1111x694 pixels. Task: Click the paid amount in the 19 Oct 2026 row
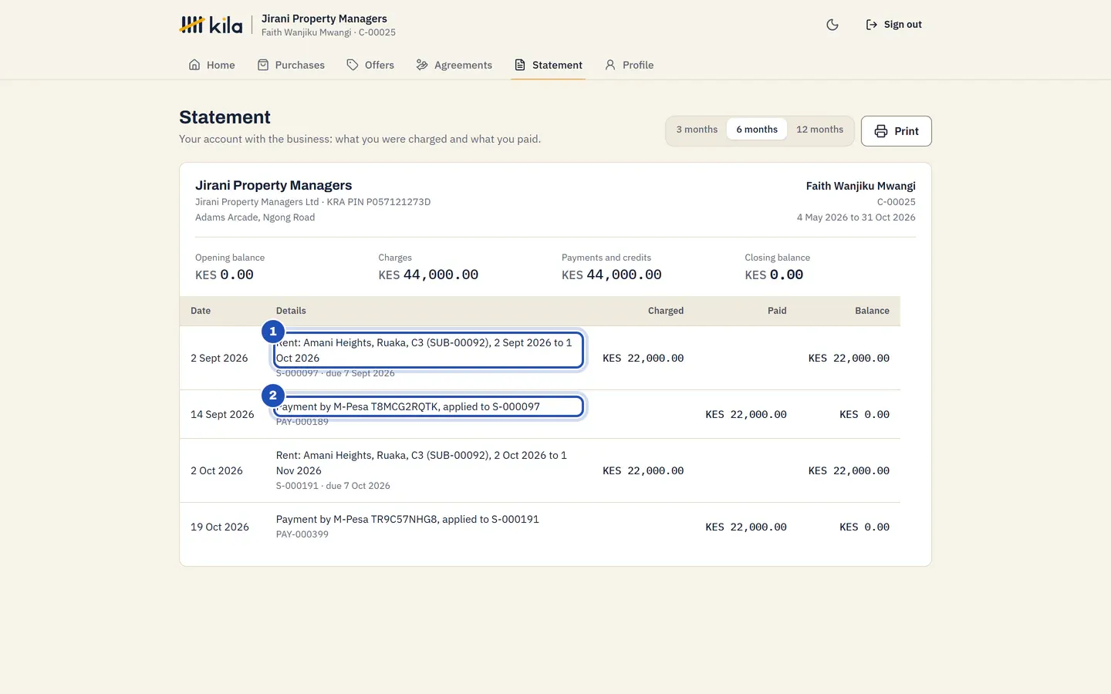pyautogui.click(x=746, y=527)
